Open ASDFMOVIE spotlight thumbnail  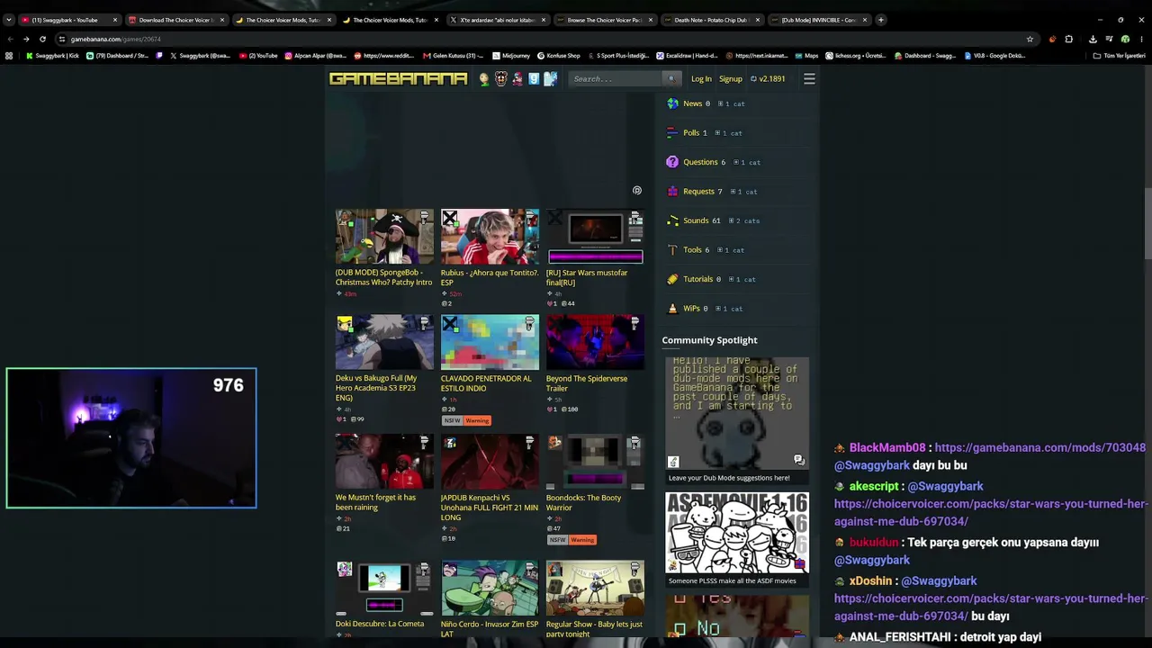(737, 533)
